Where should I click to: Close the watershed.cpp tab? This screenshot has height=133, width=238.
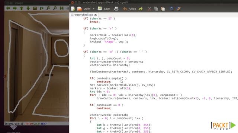tap(96, 15)
